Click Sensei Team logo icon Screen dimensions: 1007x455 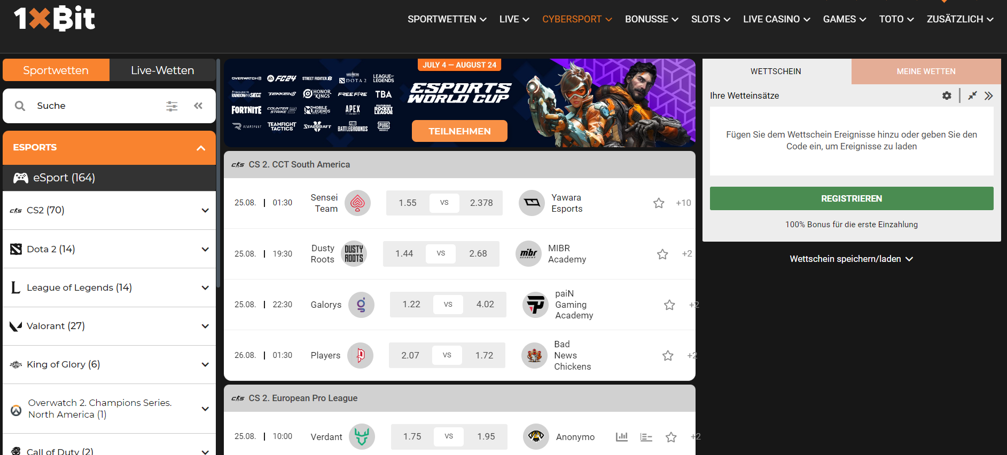(357, 203)
